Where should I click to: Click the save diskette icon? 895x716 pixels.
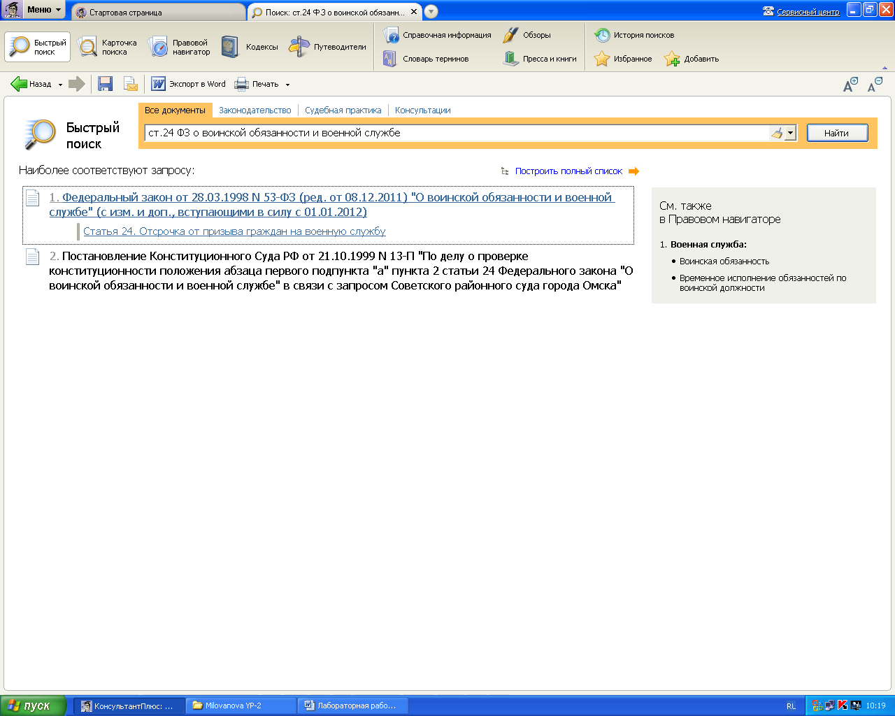point(106,84)
